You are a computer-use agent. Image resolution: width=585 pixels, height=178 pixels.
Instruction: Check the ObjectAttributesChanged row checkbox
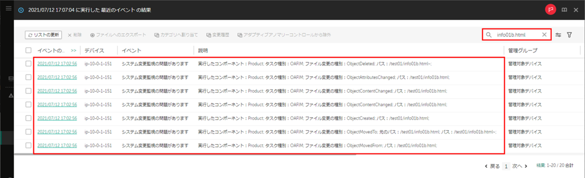(28, 77)
